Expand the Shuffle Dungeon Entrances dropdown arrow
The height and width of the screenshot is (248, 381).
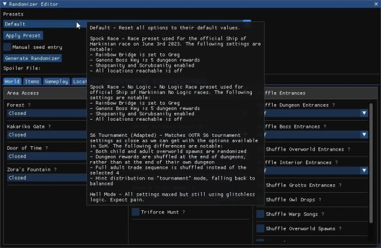[364, 113]
